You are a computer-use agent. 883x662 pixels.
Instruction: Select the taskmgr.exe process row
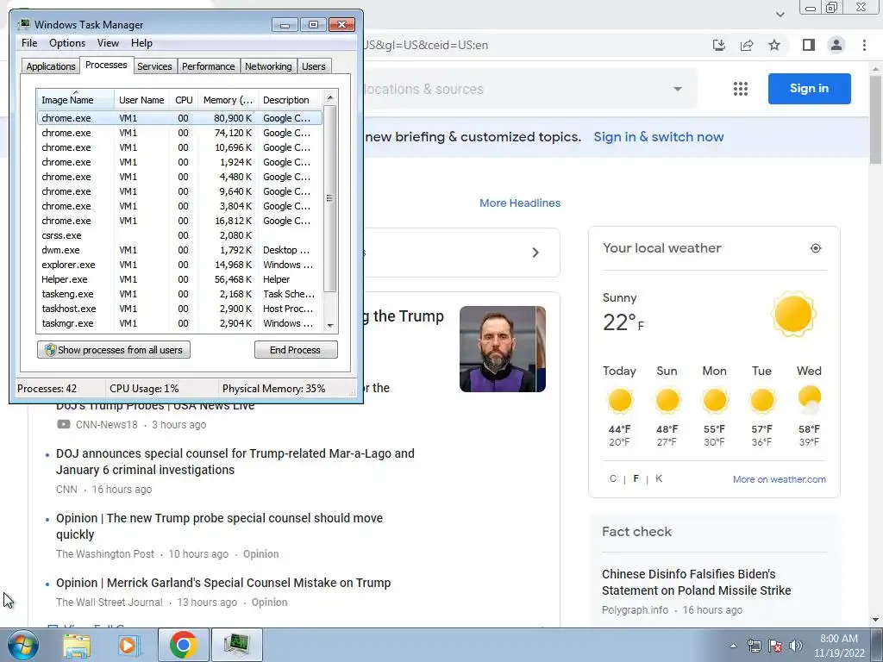pos(180,323)
